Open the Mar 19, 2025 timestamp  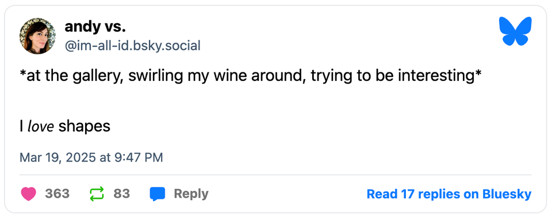91,157
